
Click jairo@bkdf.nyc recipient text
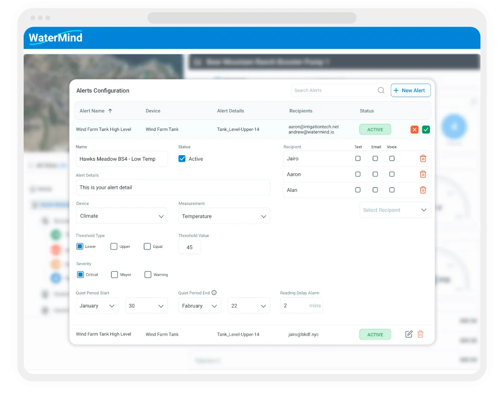(x=304, y=335)
